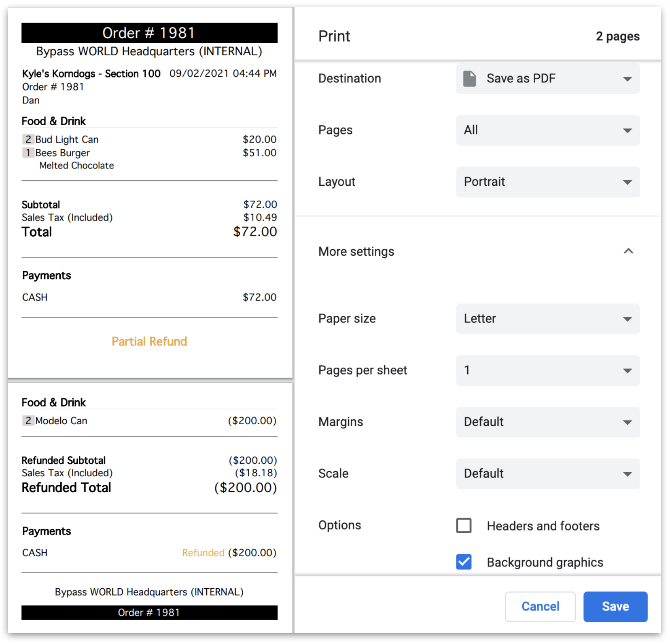Click the Print dialog title

pyautogui.click(x=334, y=36)
